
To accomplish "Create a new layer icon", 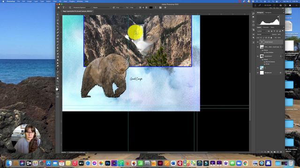I will point(278,152).
